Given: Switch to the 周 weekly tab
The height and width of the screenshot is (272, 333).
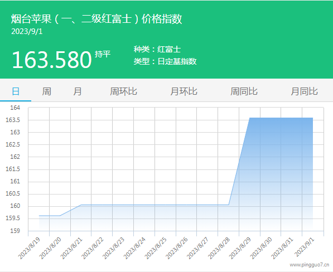Looking at the screenshot, I should pyautogui.click(x=46, y=91).
